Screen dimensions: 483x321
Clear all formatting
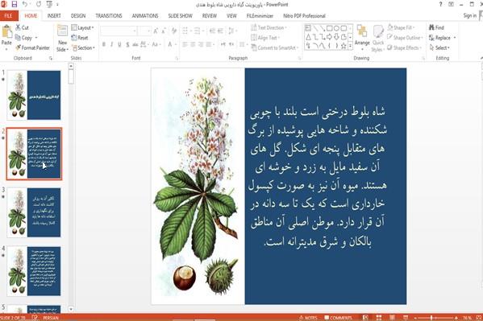pyautogui.click(x=174, y=31)
